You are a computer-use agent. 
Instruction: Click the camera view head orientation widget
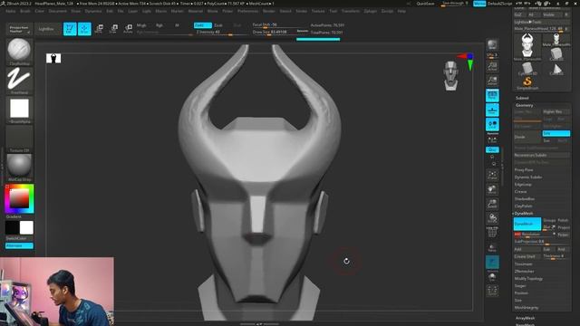click(451, 76)
